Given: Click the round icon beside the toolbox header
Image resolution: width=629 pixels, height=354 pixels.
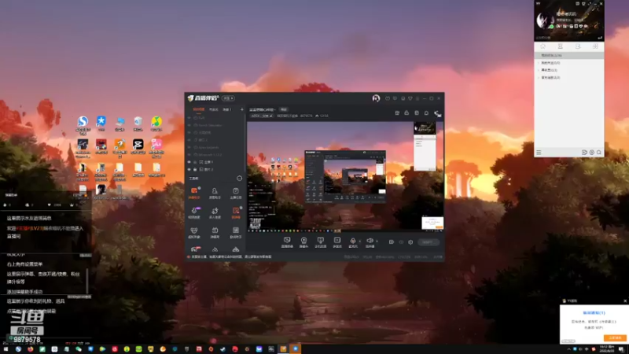Looking at the screenshot, I should [240, 179].
